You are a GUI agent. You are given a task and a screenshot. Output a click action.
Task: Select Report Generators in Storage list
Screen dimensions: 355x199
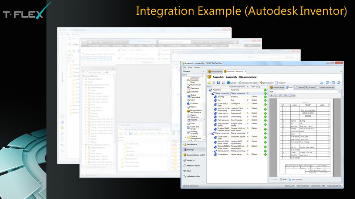[193, 116]
